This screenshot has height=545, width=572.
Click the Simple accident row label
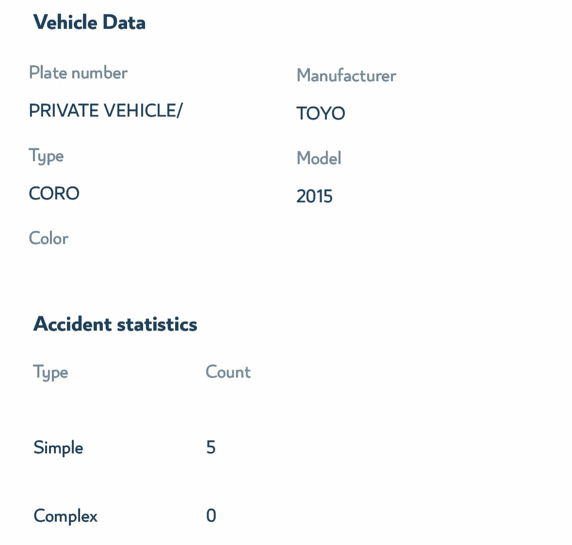tap(58, 448)
